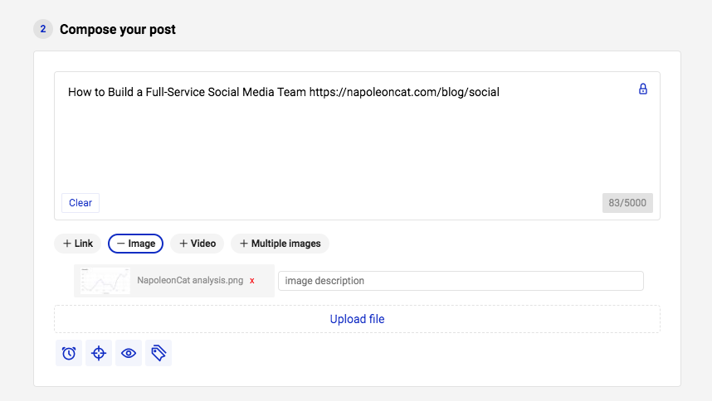This screenshot has height=401, width=712.
Task: Focus the image description field
Action: [x=461, y=281]
